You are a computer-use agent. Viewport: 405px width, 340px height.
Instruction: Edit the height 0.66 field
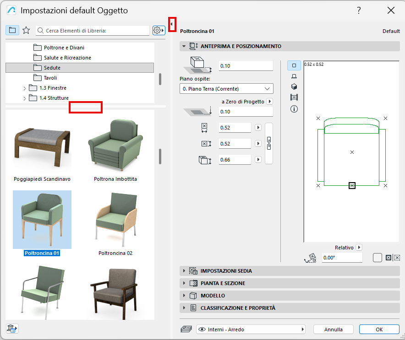tap(235, 160)
